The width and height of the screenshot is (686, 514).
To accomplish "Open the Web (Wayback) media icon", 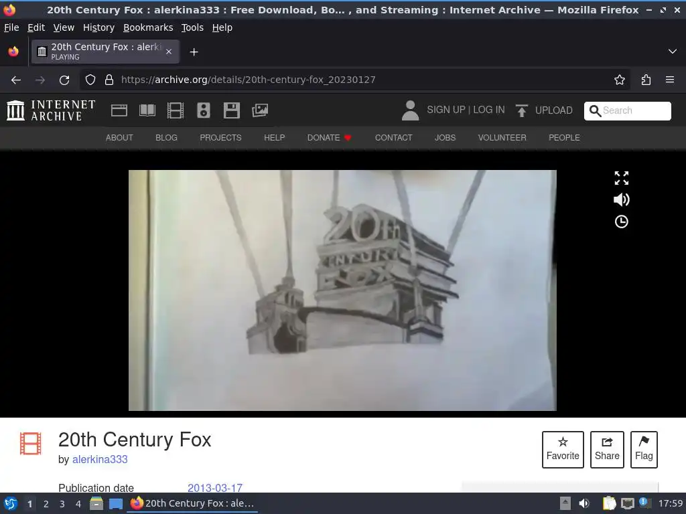I will (x=119, y=110).
